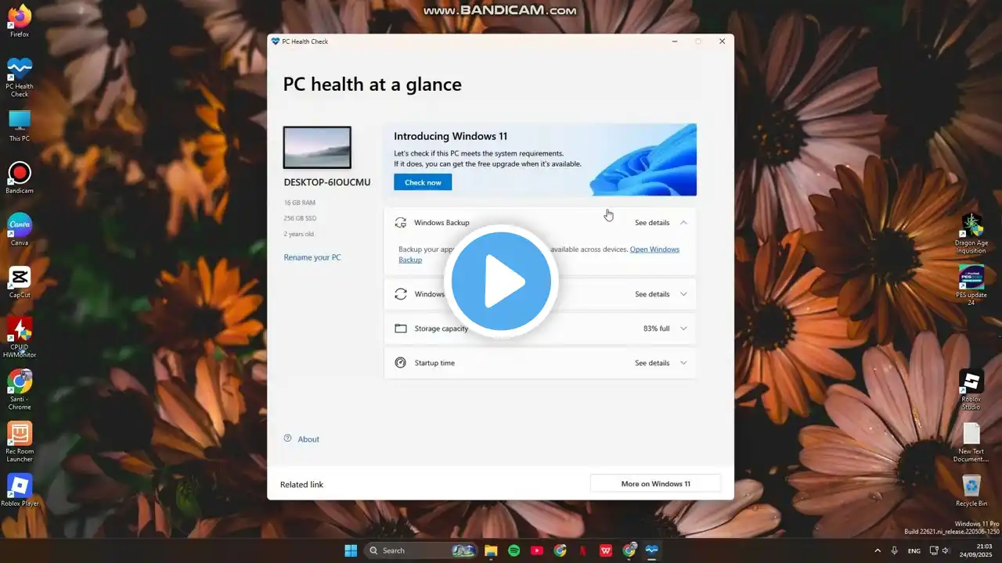Expand the Windows Update row chevron

[x=683, y=294]
